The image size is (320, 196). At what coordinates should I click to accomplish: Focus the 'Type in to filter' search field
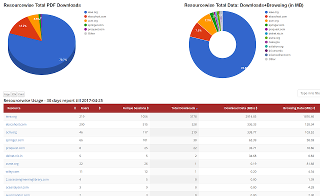click(309, 93)
